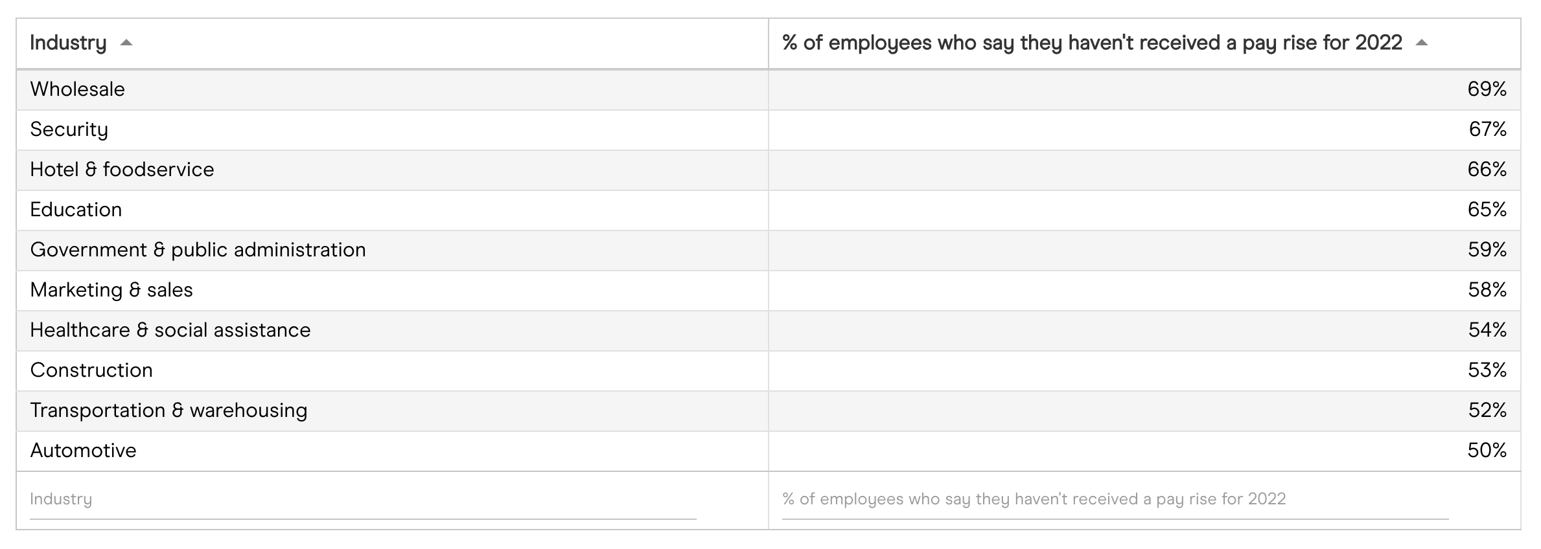
Task: Click the pay rise column sort arrow
Action: click(1422, 43)
